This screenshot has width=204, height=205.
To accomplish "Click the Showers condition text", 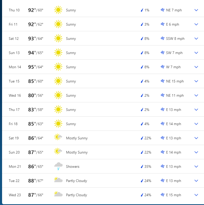I will click(73, 166).
